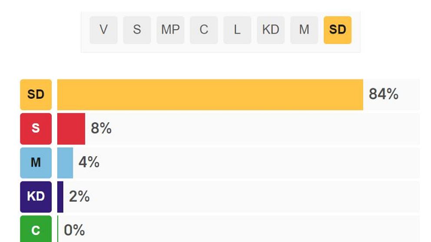The height and width of the screenshot is (242, 431).
Task: Switch to the KD party tab
Action: [x=271, y=30]
